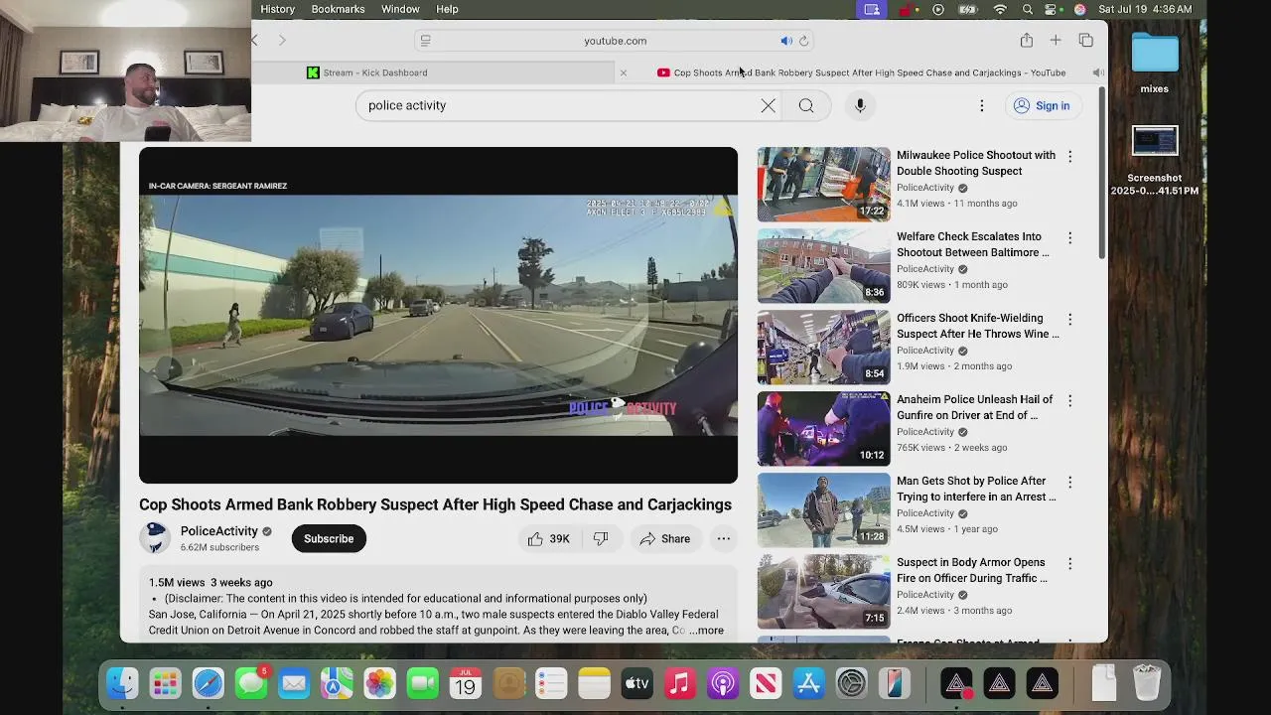Like the video with 39K likes
1271x715 pixels.
tap(548, 538)
